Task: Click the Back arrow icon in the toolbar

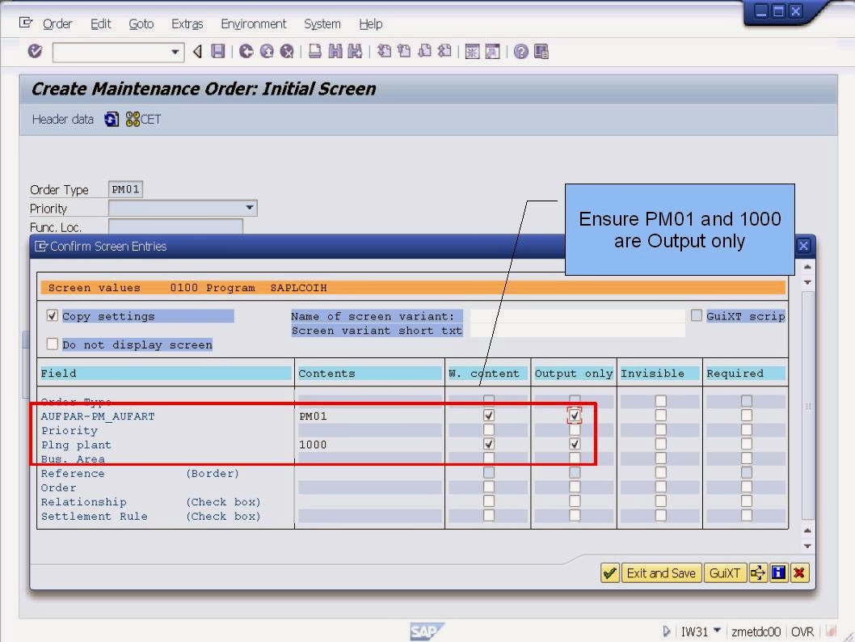Action: pos(196,51)
